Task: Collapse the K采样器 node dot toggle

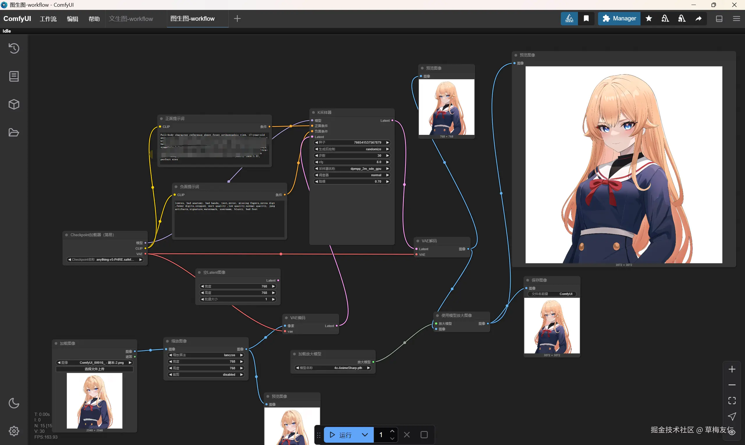Action: pyautogui.click(x=313, y=112)
